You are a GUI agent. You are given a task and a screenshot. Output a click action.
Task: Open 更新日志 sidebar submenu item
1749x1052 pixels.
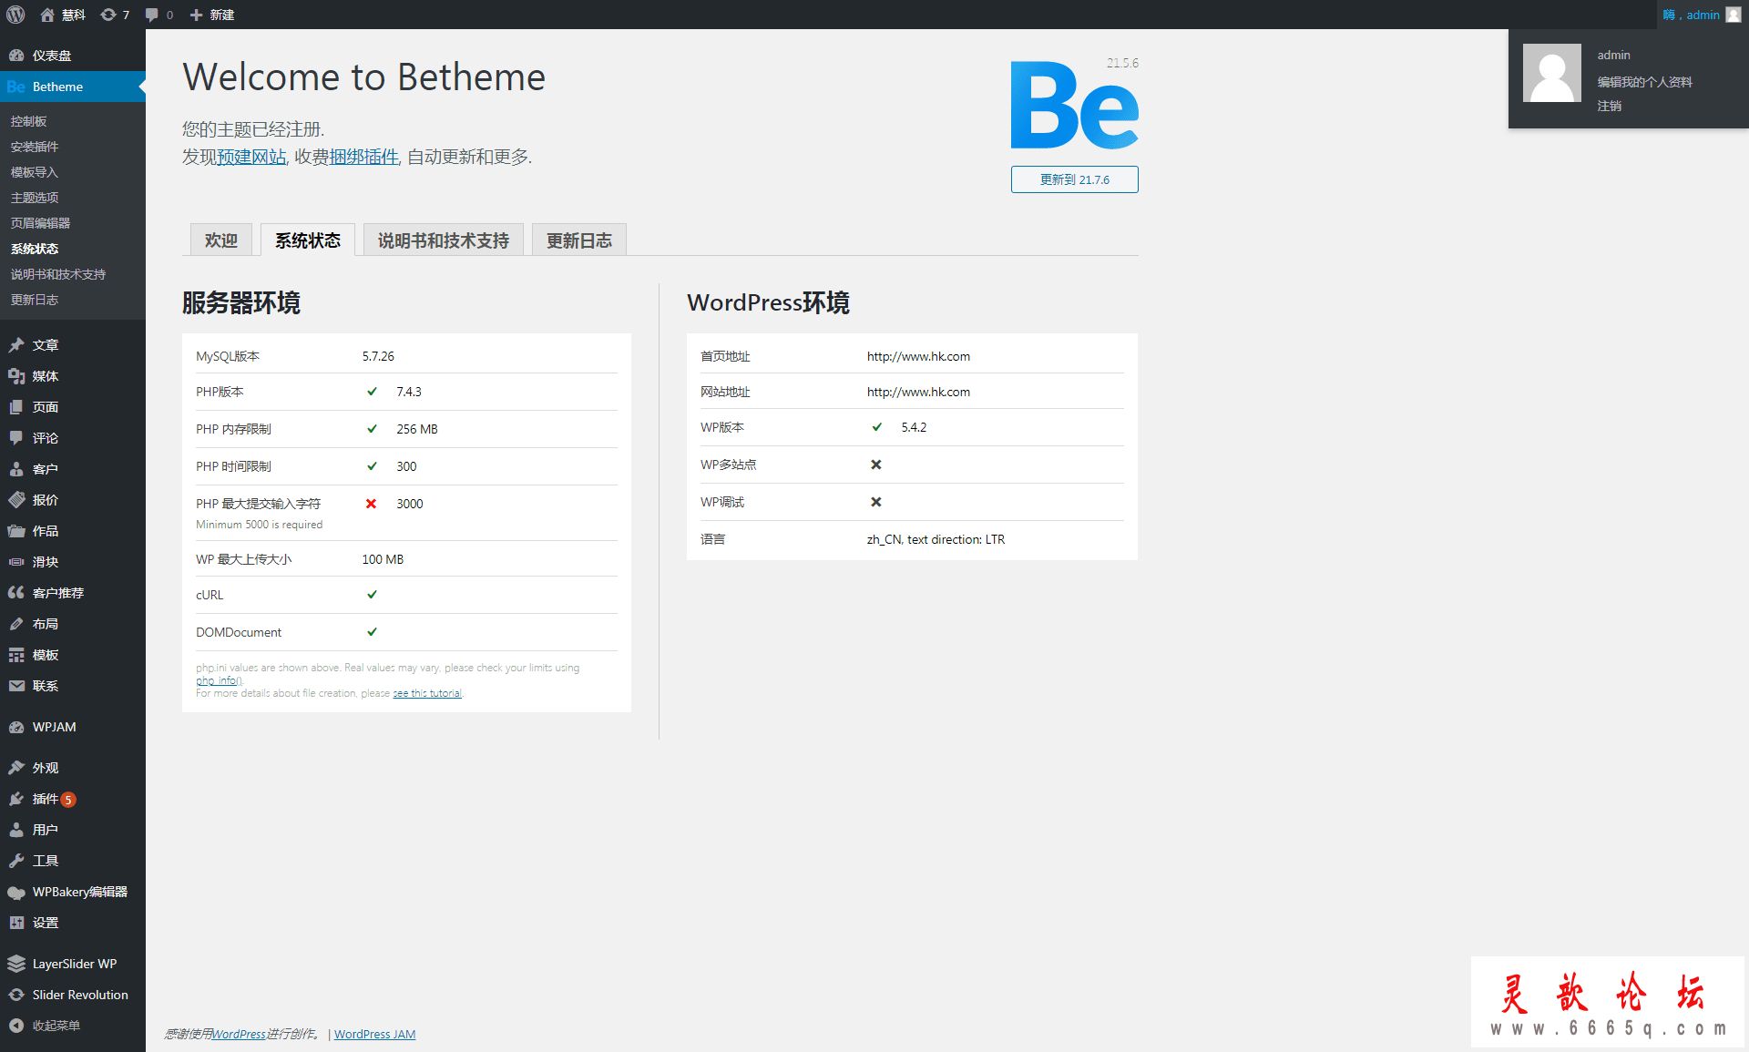point(35,300)
